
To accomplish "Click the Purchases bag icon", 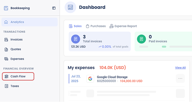I will [87, 26].
